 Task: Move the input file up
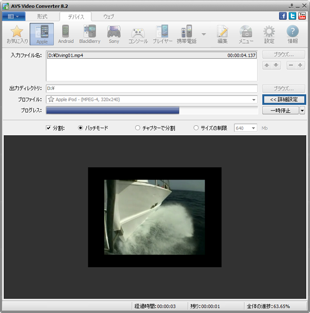pos(267,65)
